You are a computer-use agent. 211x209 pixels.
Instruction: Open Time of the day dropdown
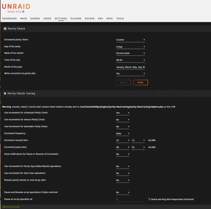[x=130, y=60]
